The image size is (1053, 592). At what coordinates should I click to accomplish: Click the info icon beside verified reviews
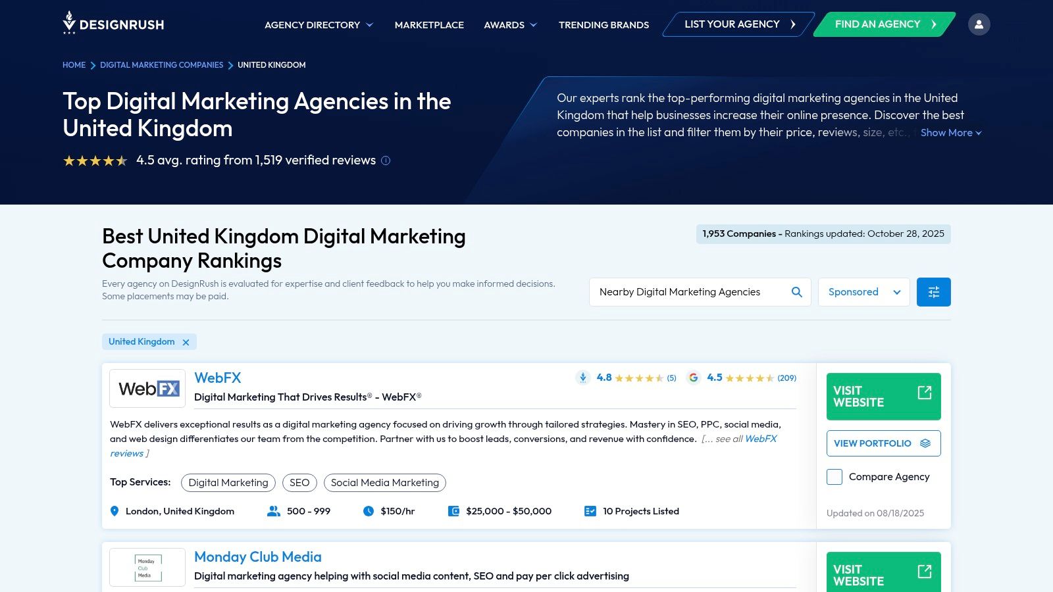tap(386, 160)
